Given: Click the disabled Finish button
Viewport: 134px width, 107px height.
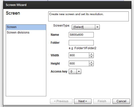Looking at the screenshot, I should [x=102, y=101].
